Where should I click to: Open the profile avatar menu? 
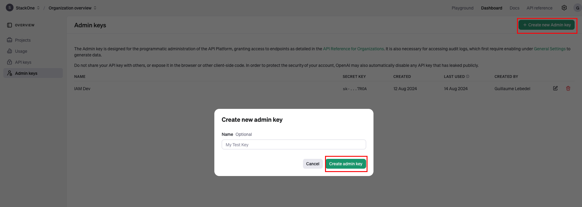pyautogui.click(x=577, y=8)
